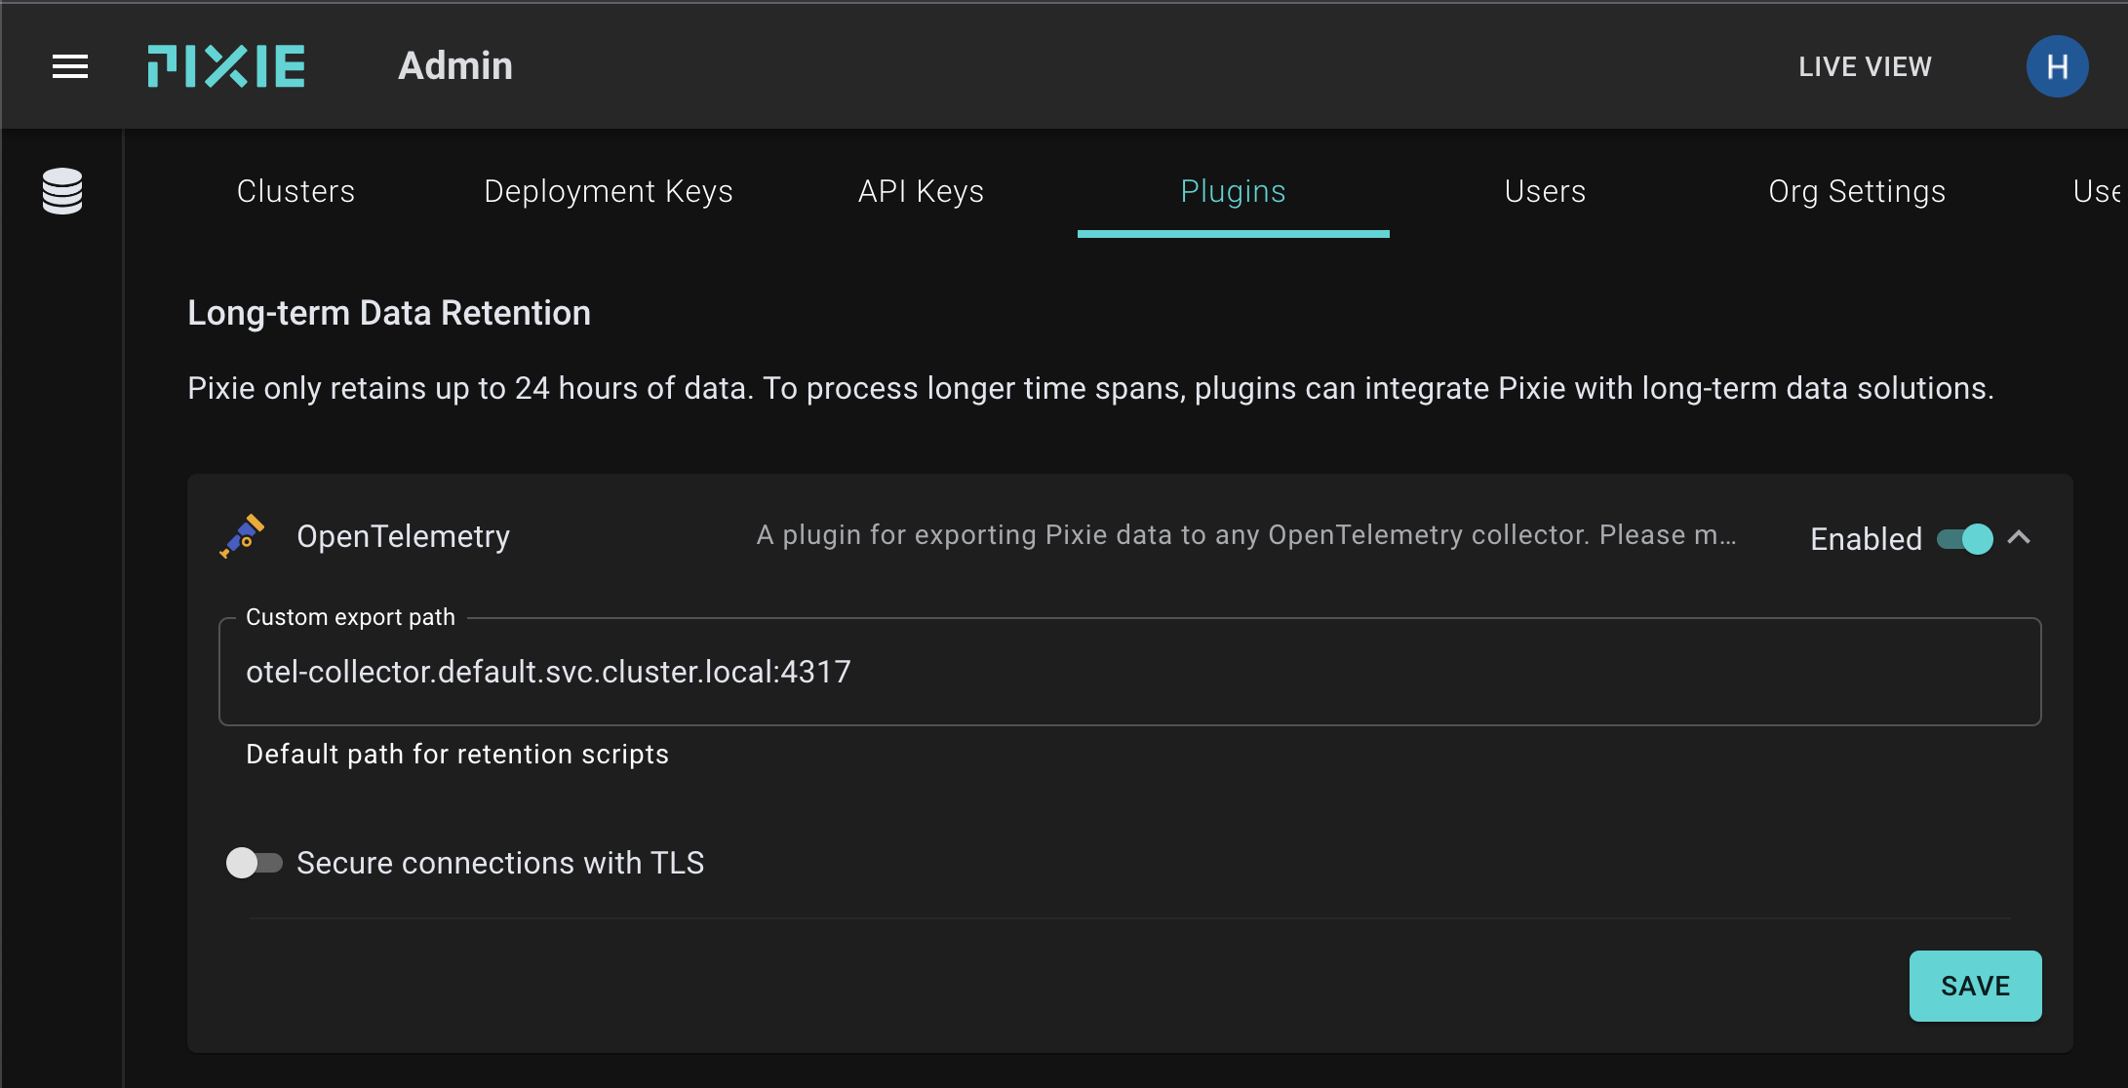2128x1088 pixels.
Task: Click the truncated OpenTelemetry plugin description
Action: point(1245,535)
